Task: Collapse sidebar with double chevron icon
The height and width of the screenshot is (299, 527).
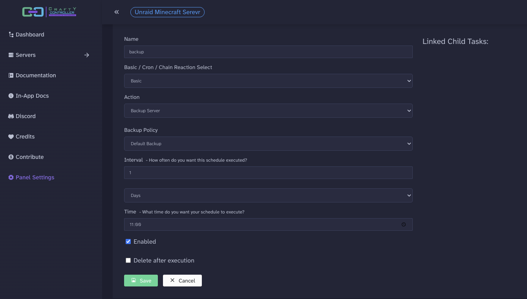Action: click(x=117, y=12)
